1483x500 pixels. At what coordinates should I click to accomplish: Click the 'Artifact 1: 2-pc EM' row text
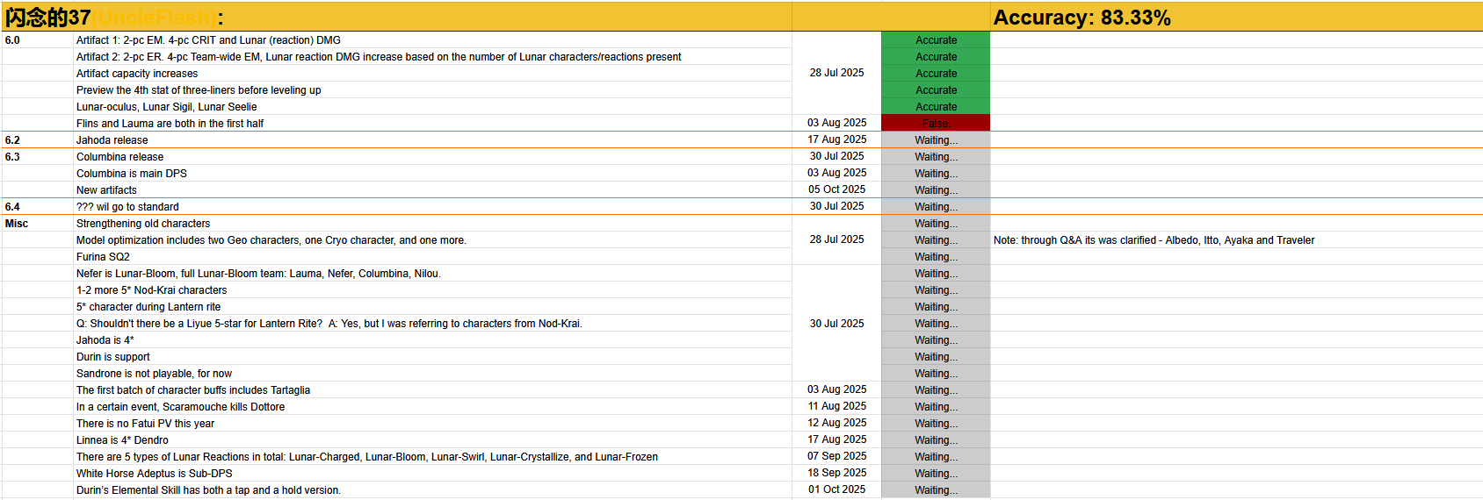pyautogui.click(x=208, y=40)
